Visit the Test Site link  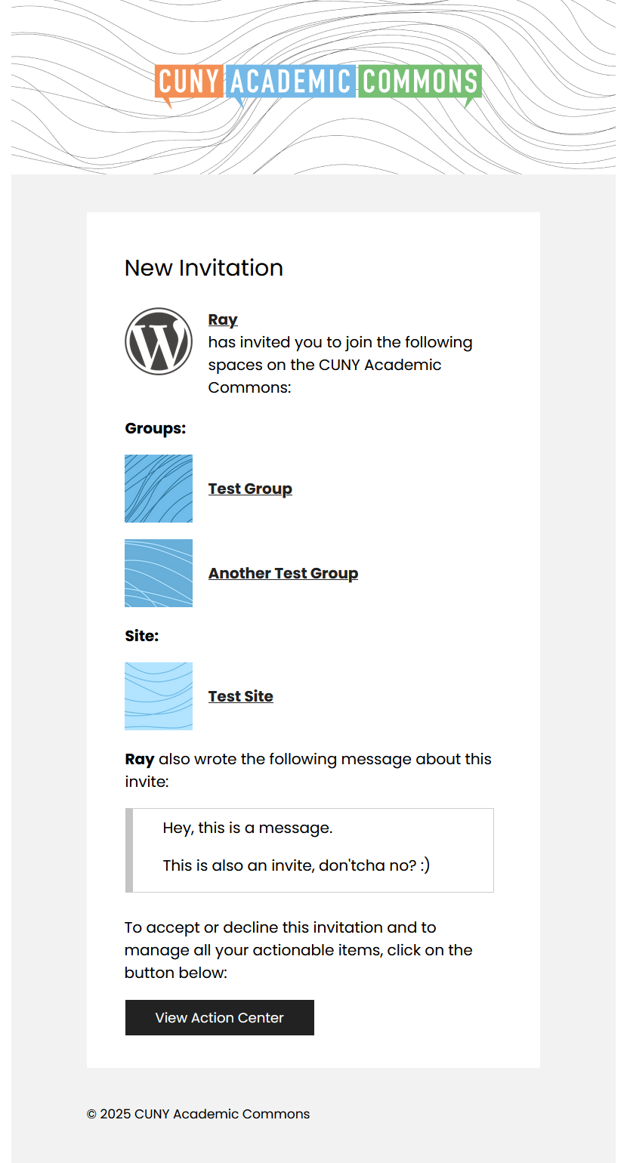(241, 696)
